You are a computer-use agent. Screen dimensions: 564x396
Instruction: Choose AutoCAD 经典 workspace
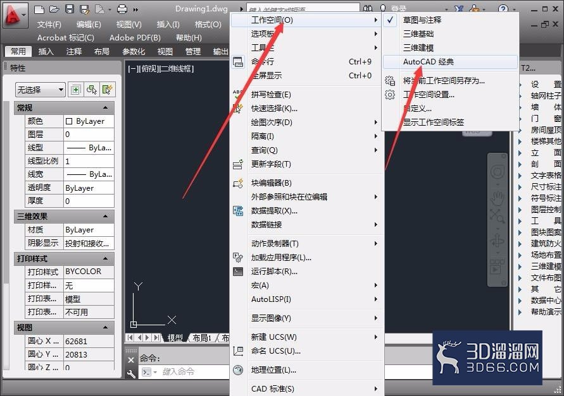[450, 62]
